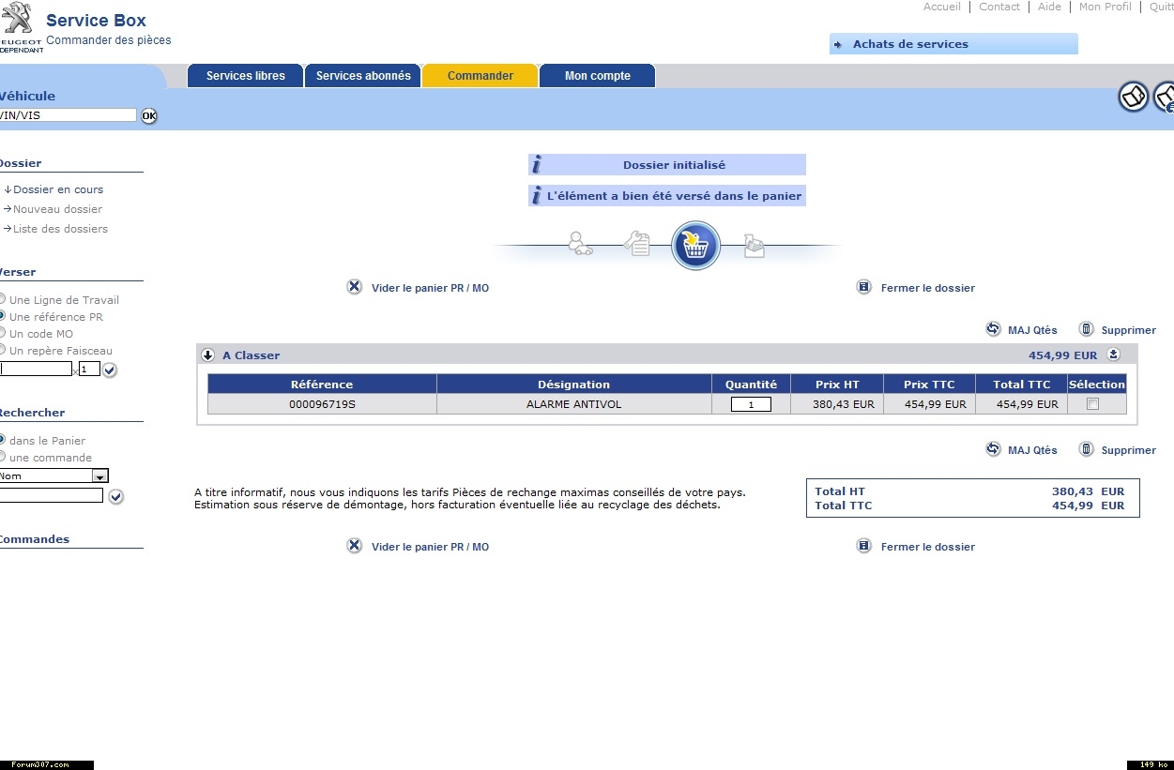Open the Nom dropdown in Rechercher
Viewport: 1174px width, 770px height.
tap(99, 476)
